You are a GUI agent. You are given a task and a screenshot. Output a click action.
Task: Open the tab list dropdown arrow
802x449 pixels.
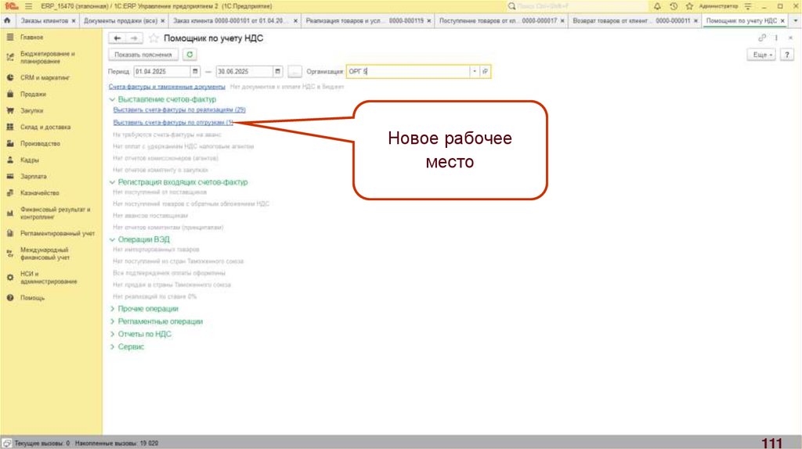(796, 20)
